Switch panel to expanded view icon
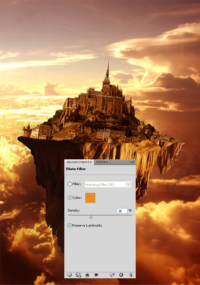200x285 pixels. [78, 275]
